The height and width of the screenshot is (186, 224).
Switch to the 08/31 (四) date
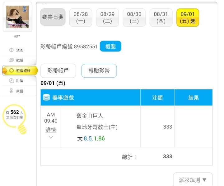161,17
